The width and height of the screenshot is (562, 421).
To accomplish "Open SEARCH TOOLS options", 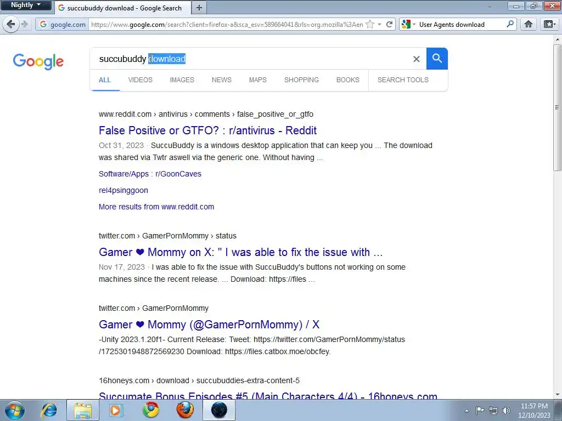I will (x=403, y=80).
